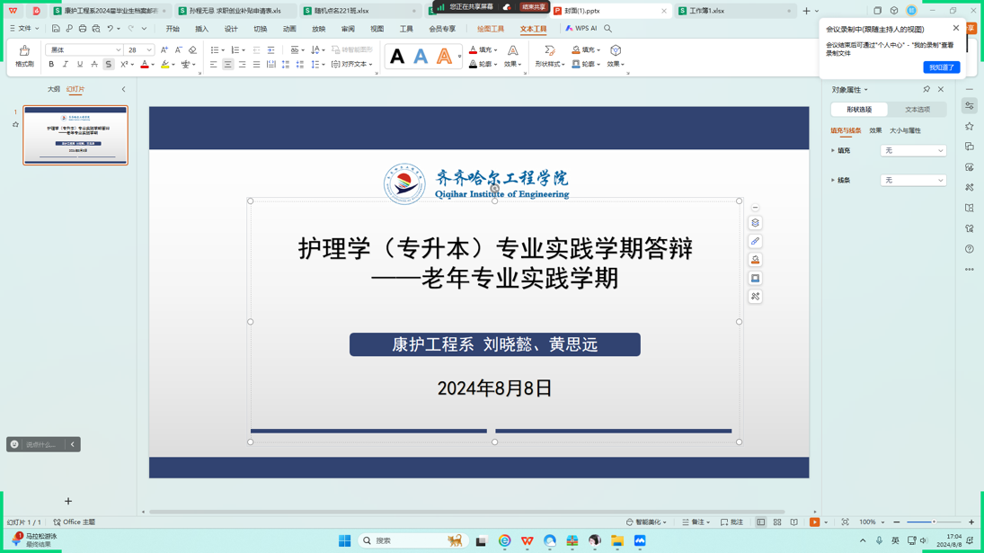
Task: Click the 我知道了 button in notification
Action: click(x=941, y=67)
